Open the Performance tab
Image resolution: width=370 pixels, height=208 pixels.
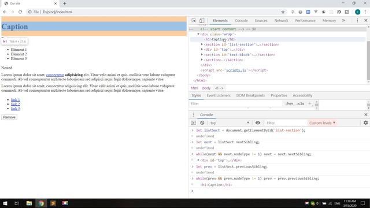pyautogui.click(x=305, y=21)
